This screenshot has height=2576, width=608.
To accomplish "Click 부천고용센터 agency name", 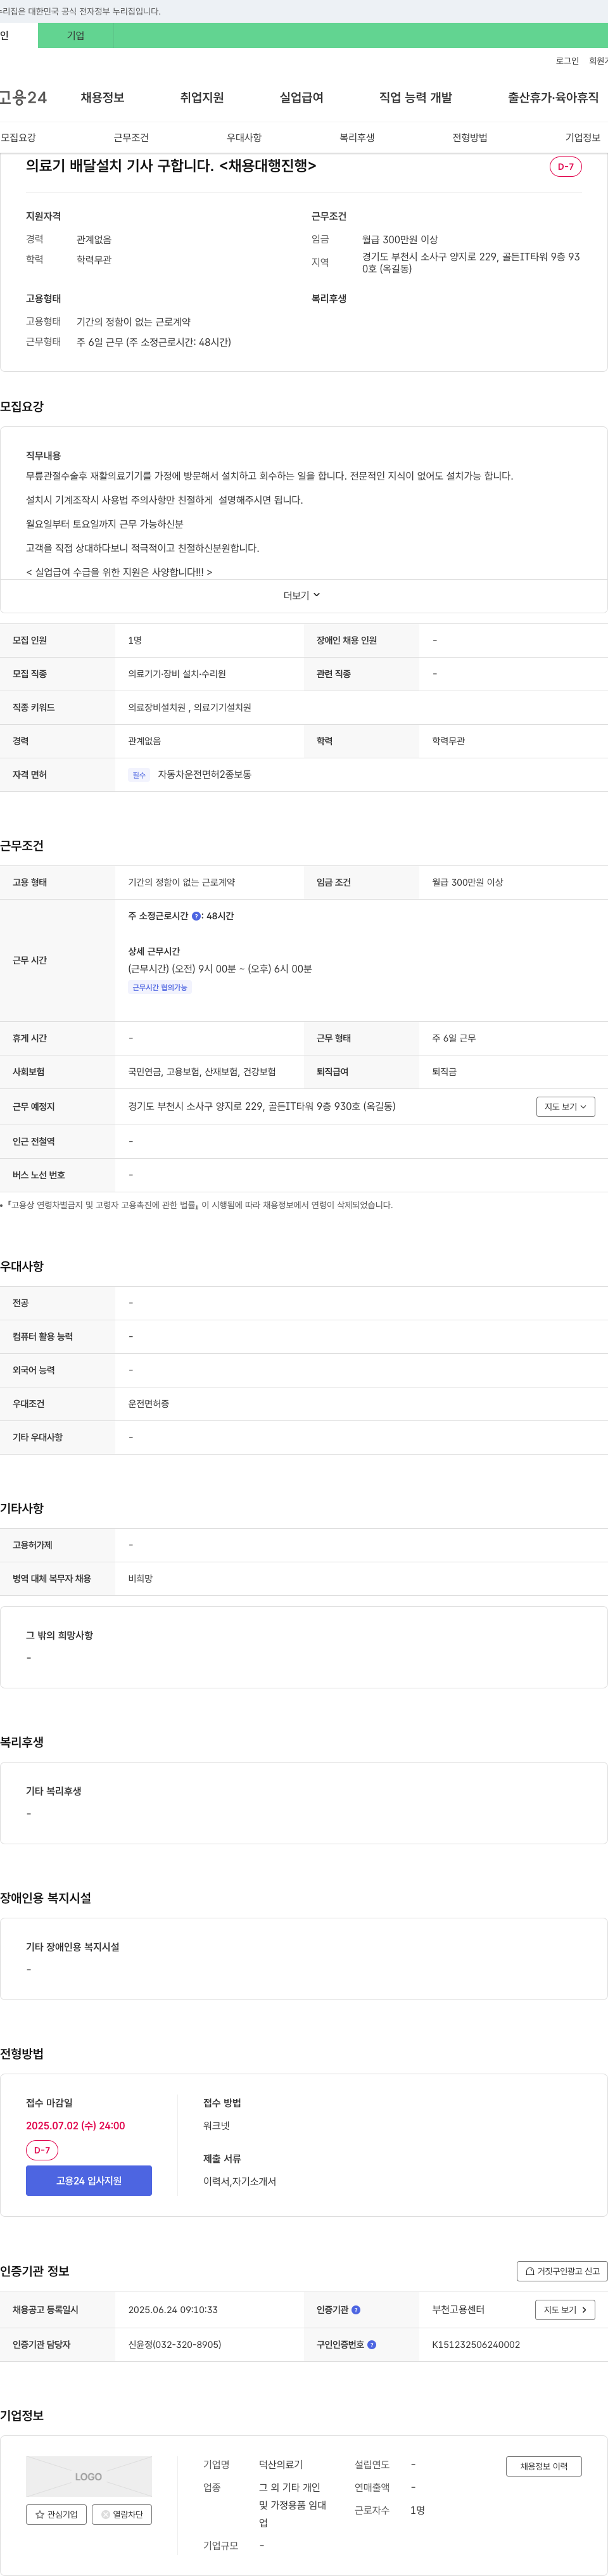I will [458, 2310].
